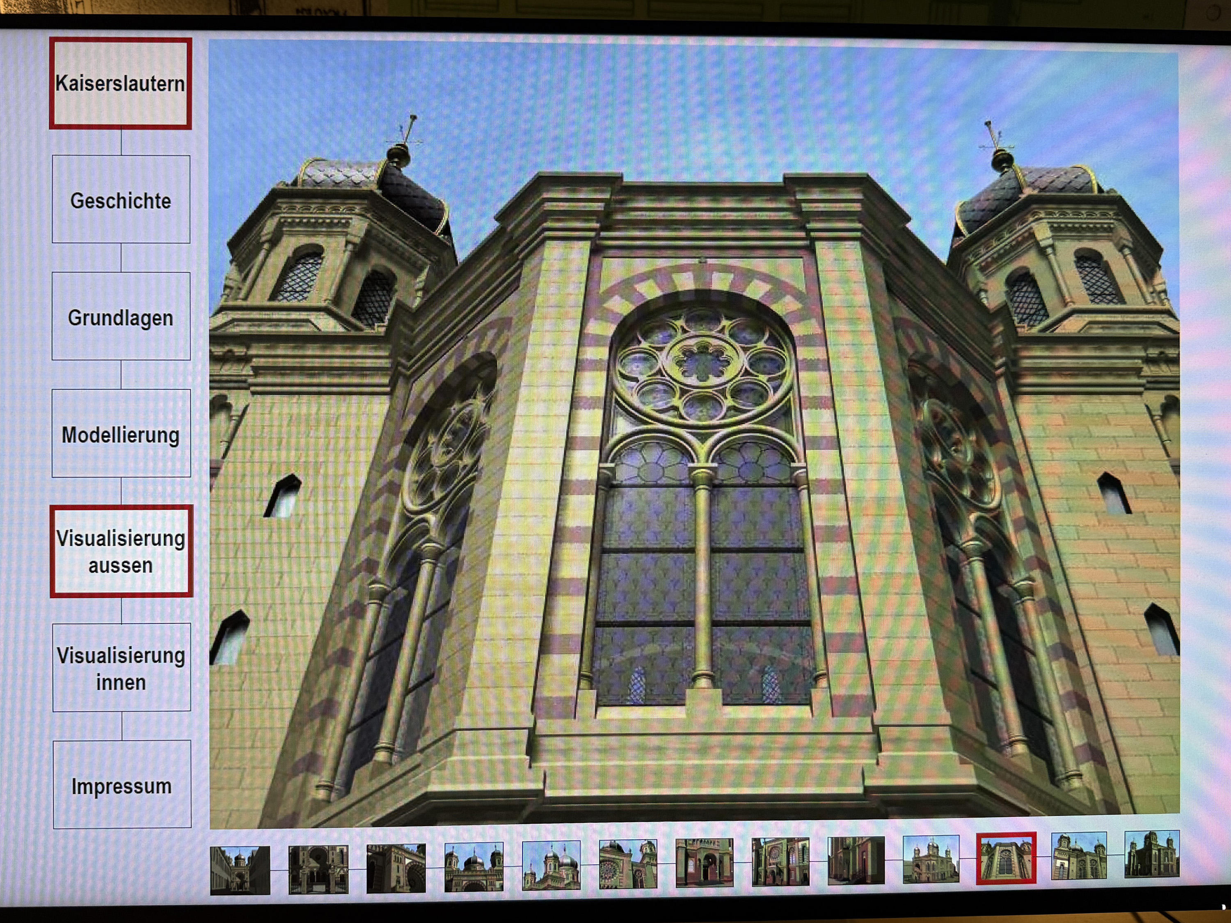
Task: Open the Impressum page
Action: 122,784
